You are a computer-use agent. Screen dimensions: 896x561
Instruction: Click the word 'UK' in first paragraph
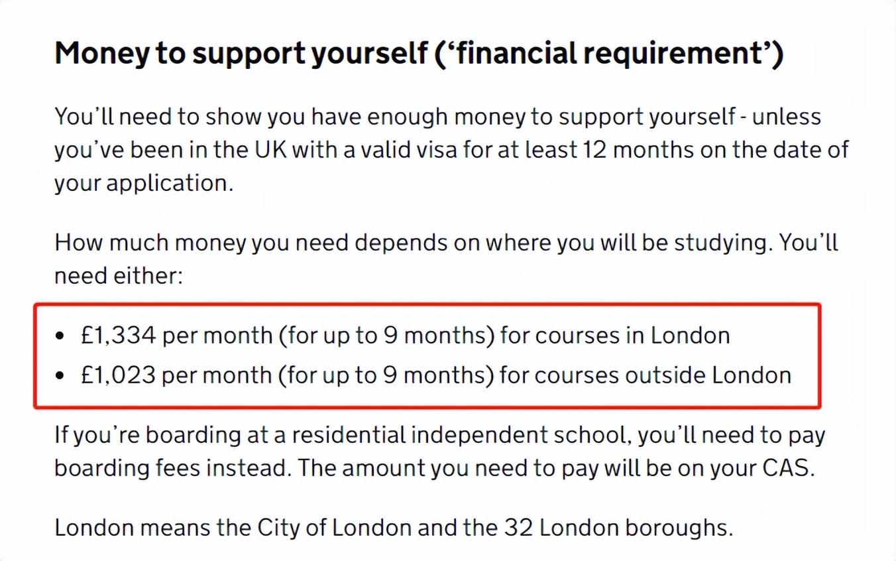point(269,149)
